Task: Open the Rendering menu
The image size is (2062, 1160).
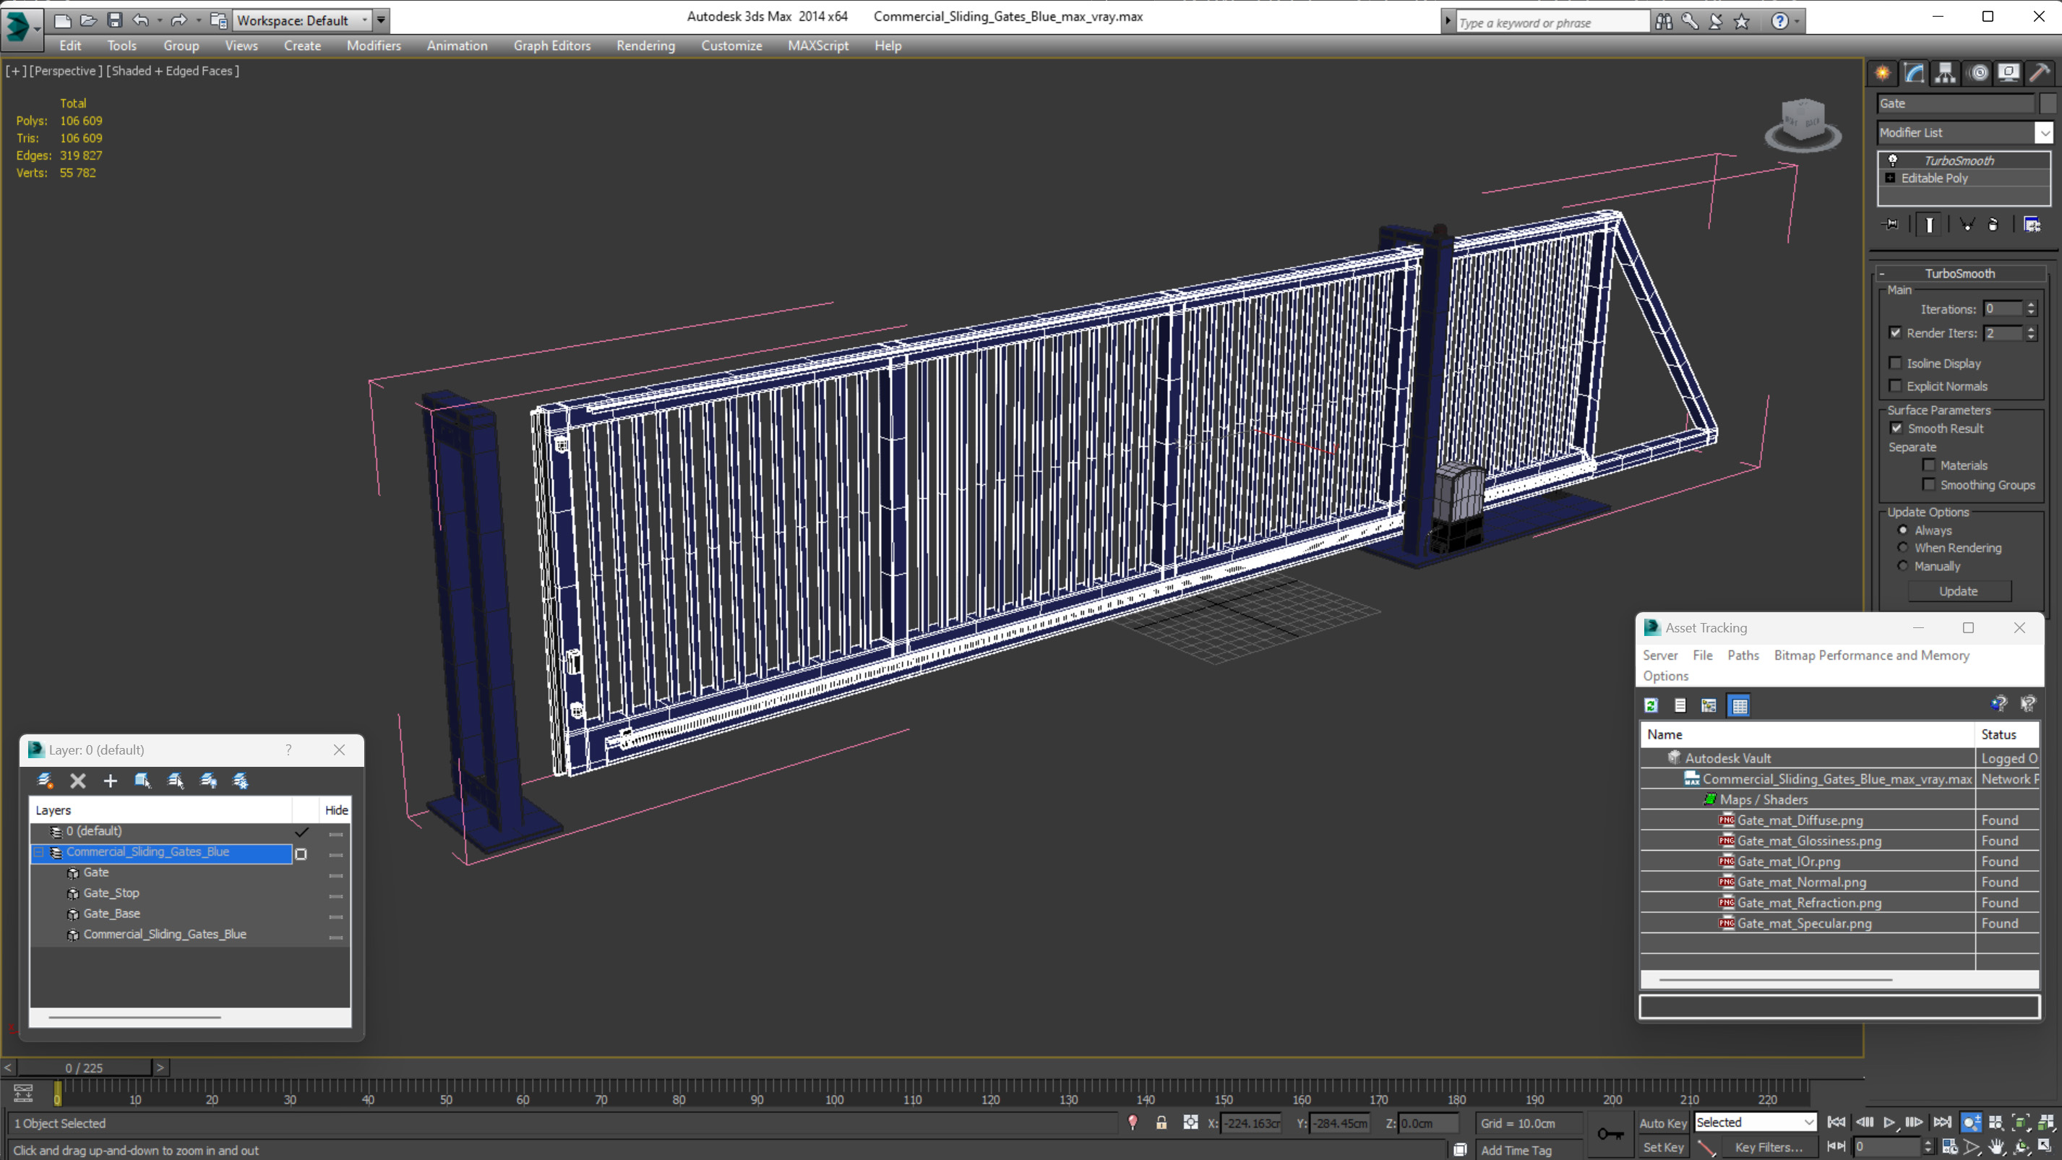Action: (x=645, y=46)
